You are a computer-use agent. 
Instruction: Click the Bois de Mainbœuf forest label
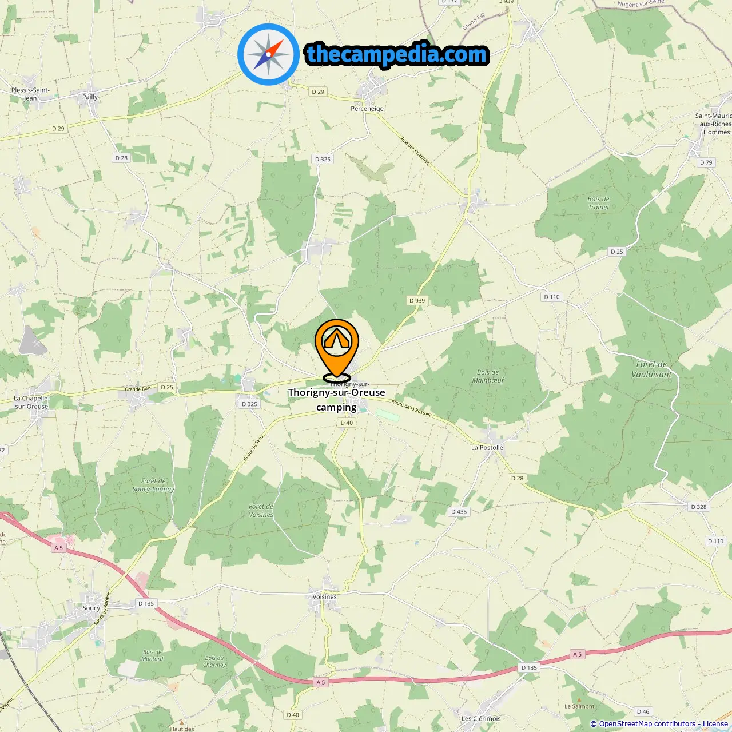[488, 376]
